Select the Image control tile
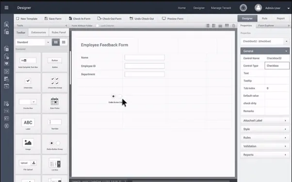The width and height of the screenshot is (292, 182). coord(28,144)
